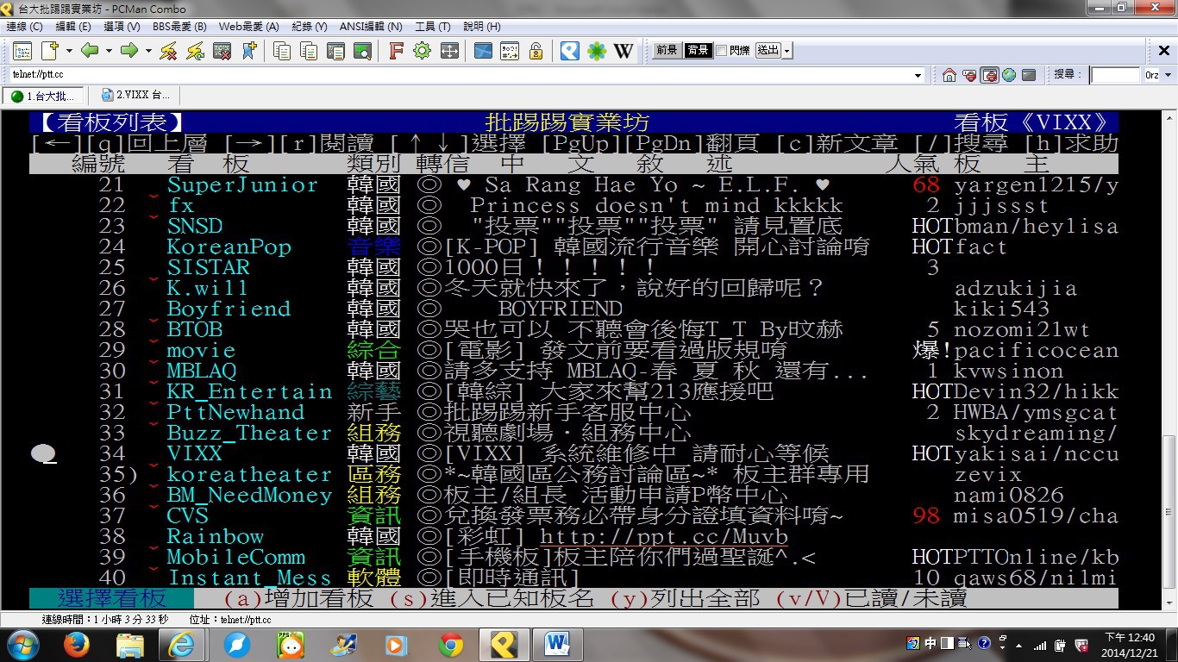Switch to the 2.VIXX 台... tab
Screen dimensions: 1178x662
tap(135, 95)
